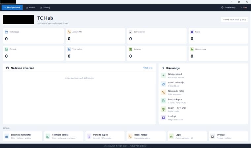
Task: Open the Izveštaji module card
Action: click(x=229, y=136)
